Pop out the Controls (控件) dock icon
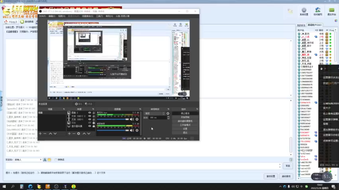 pyautogui.click(x=197, y=109)
